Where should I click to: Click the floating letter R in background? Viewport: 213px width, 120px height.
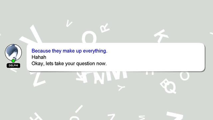click(105, 28)
